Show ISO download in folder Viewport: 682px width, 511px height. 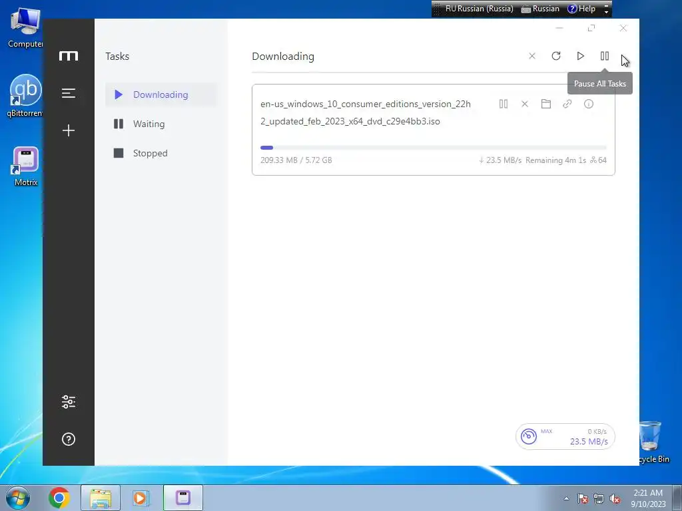tap(546, 104)
